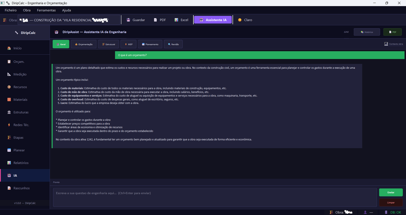Click the DiripCalc wrench logo in sidebar
Screen dimensions: 406x215
(x=16, y=33)
